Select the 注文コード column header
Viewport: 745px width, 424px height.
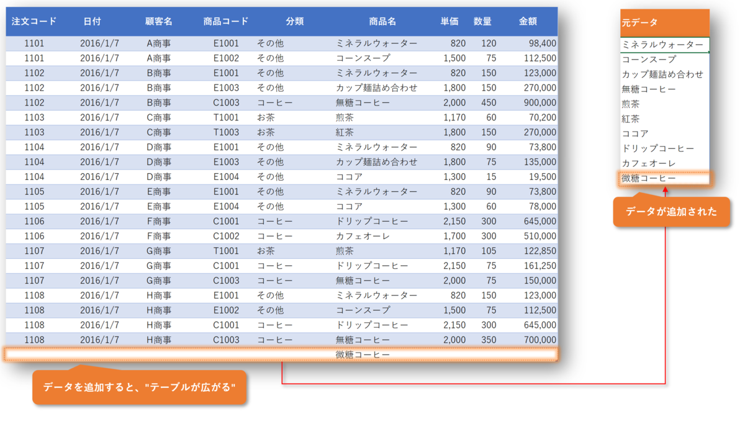(32, 21)
